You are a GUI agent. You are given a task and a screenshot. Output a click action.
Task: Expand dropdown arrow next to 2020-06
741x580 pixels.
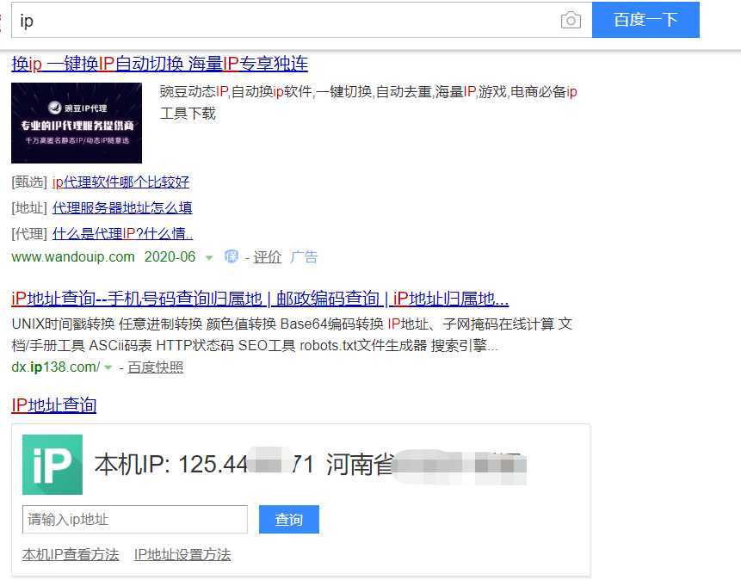[x=209, y=257]
